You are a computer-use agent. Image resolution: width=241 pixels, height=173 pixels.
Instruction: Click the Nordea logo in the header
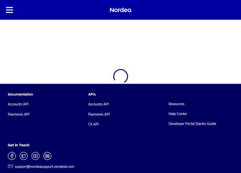(120, 10)
